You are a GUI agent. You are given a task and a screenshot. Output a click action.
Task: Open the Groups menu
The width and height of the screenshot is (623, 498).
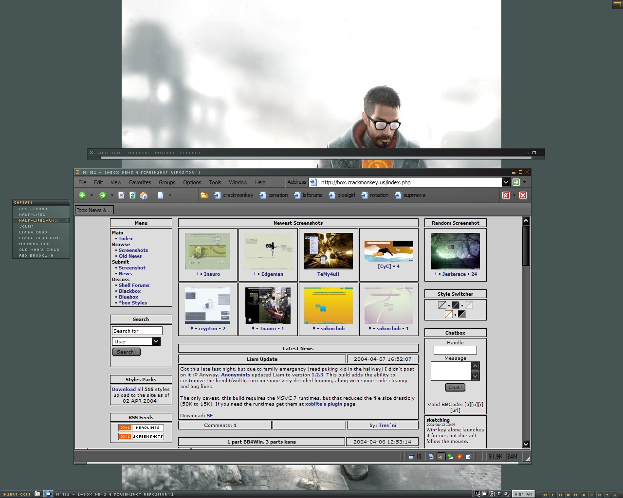click(167, 182)
